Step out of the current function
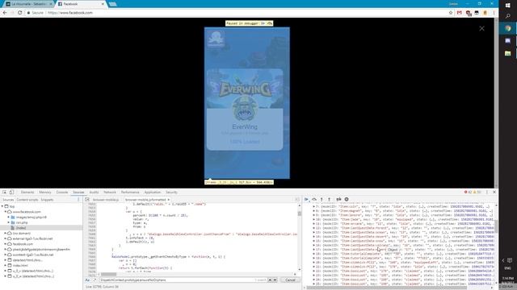 pyautogui.click(x=329, y=199)
